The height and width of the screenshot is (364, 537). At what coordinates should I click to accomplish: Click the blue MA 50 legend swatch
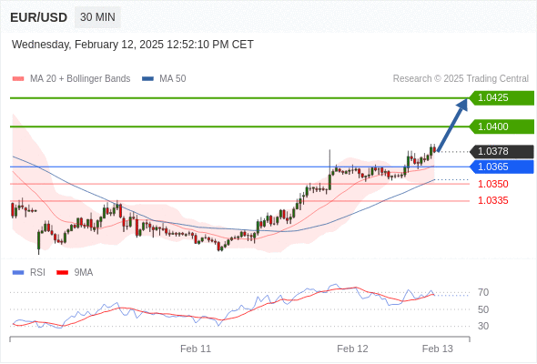147,79
